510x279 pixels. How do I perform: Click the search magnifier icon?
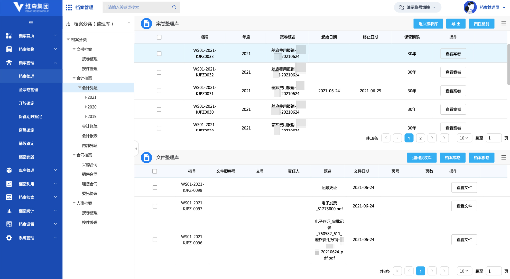(174, 7)
